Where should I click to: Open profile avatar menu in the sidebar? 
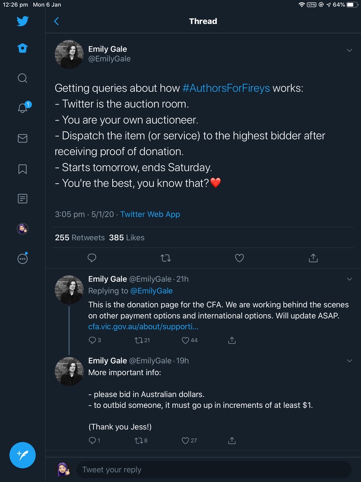pos(23,229)
